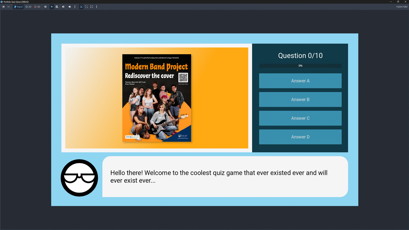This screenshot has height=230, width=409.
Task: Click the quiz progress bar at 0%
Action: point(300,66)
